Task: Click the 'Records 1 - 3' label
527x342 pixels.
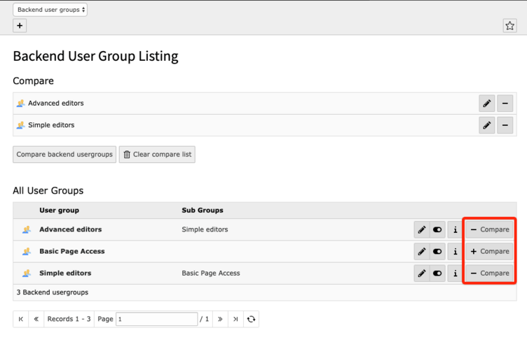Action: tap(69, 319)
